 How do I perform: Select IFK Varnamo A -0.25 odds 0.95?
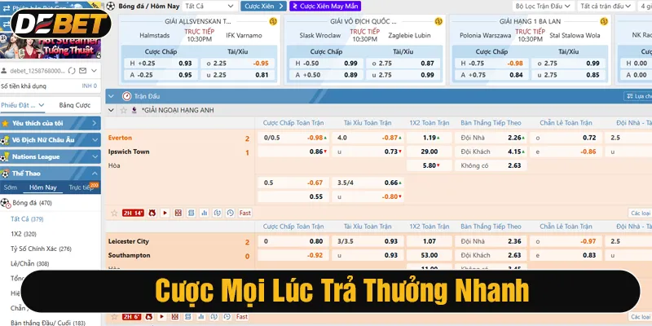161,75
